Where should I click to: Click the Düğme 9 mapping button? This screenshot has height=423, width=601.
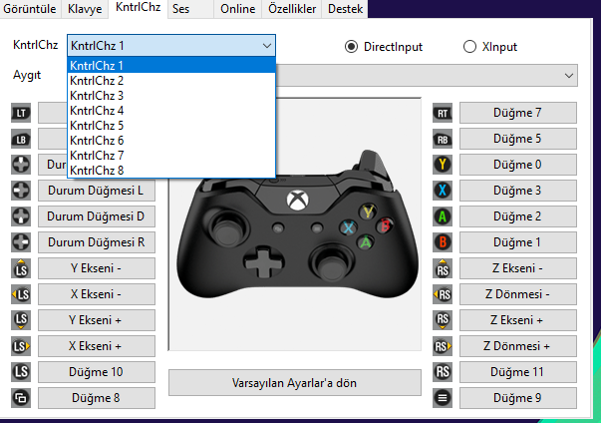[518, 398]
